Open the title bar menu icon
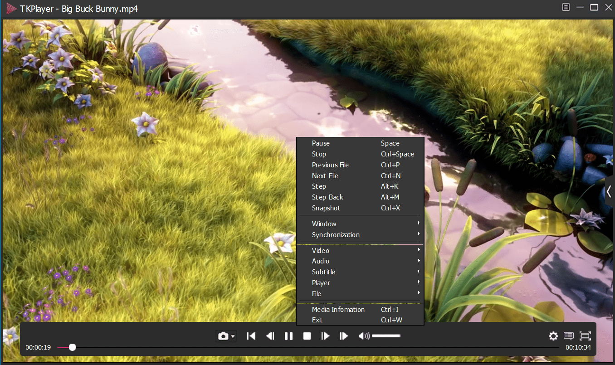615x365 pixels. tap(566, 7)
